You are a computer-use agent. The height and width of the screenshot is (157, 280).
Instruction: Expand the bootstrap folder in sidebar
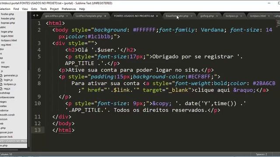[x=5, y=93]
